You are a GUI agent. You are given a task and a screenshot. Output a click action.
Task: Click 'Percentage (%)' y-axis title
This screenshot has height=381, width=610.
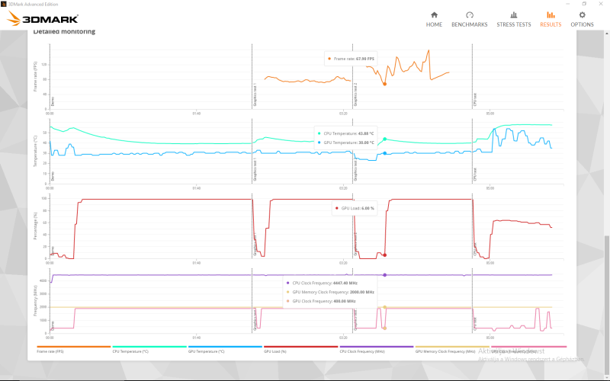coord(35,226)
